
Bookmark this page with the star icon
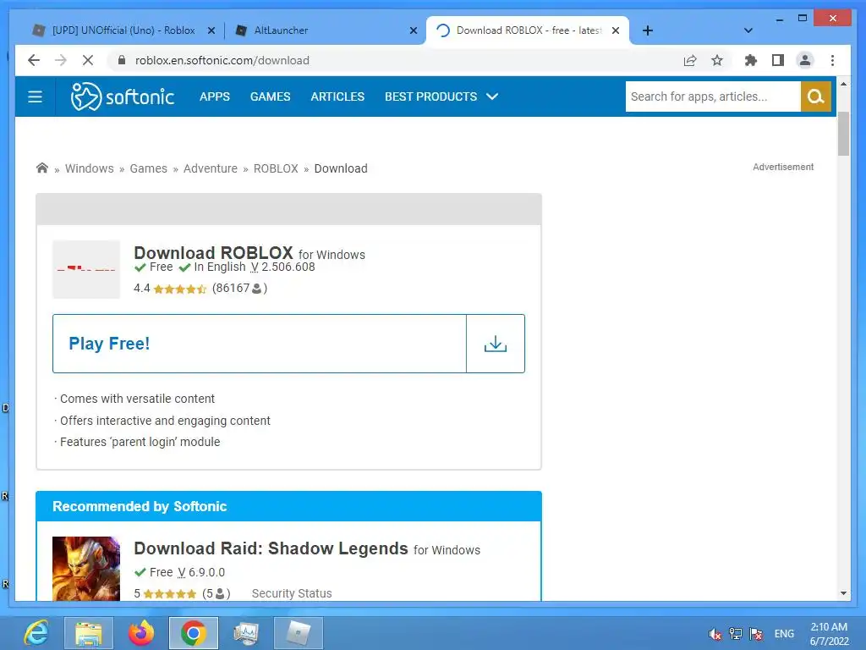[x=717, y=60]
